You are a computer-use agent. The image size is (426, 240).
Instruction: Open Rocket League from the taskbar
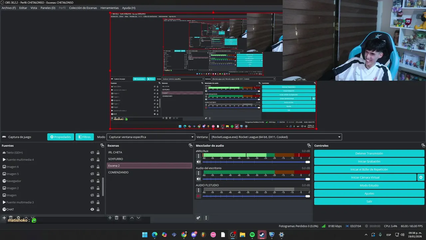(x=272, y=235)
